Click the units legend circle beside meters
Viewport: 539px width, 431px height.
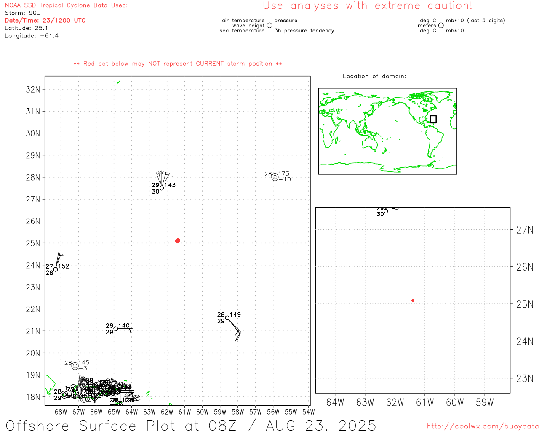pyautogui.click(x=441, y=25)
